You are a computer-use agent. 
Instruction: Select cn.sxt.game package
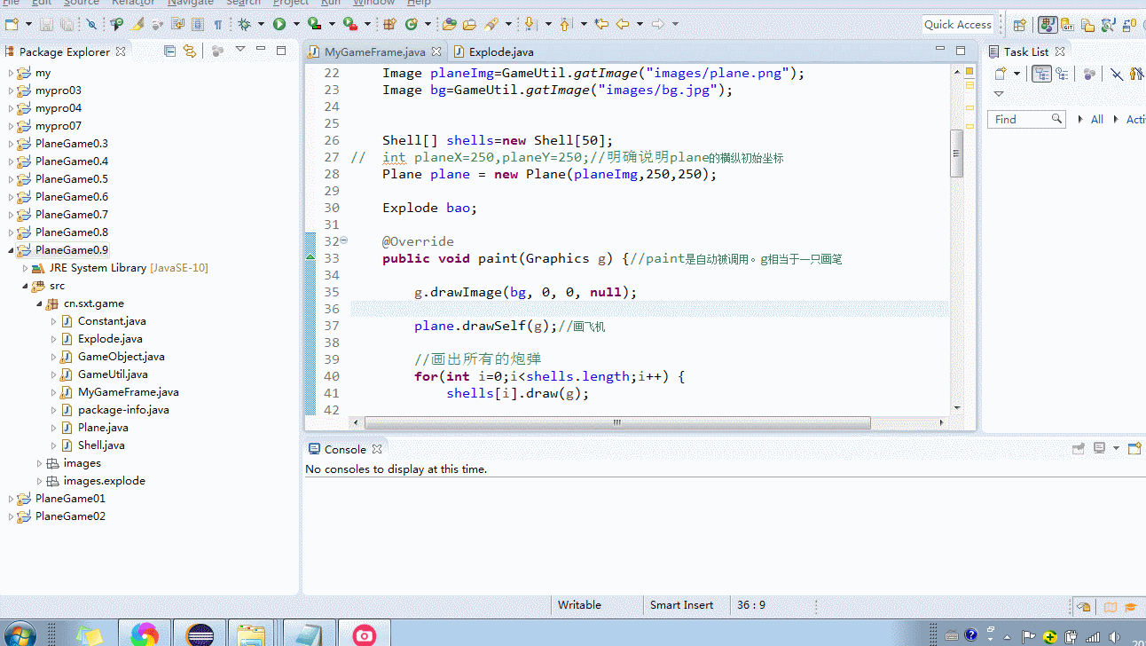tap(93, 303)
